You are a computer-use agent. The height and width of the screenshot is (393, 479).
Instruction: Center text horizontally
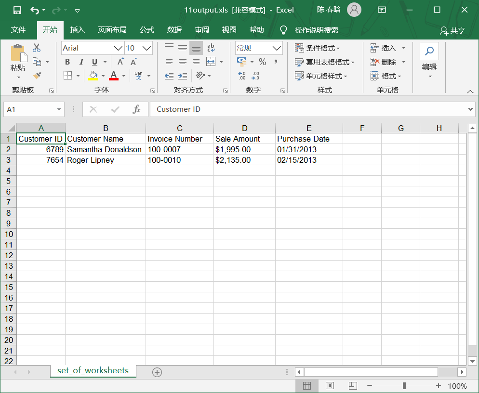(183, 62)
